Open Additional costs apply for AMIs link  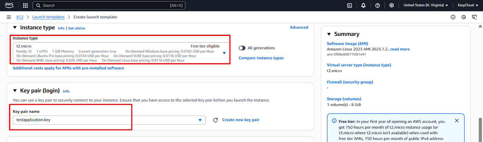point(68,68)
